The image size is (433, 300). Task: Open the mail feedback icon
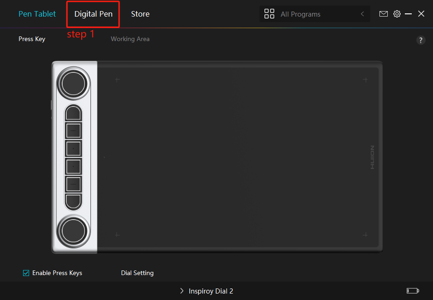click(383, 14)
